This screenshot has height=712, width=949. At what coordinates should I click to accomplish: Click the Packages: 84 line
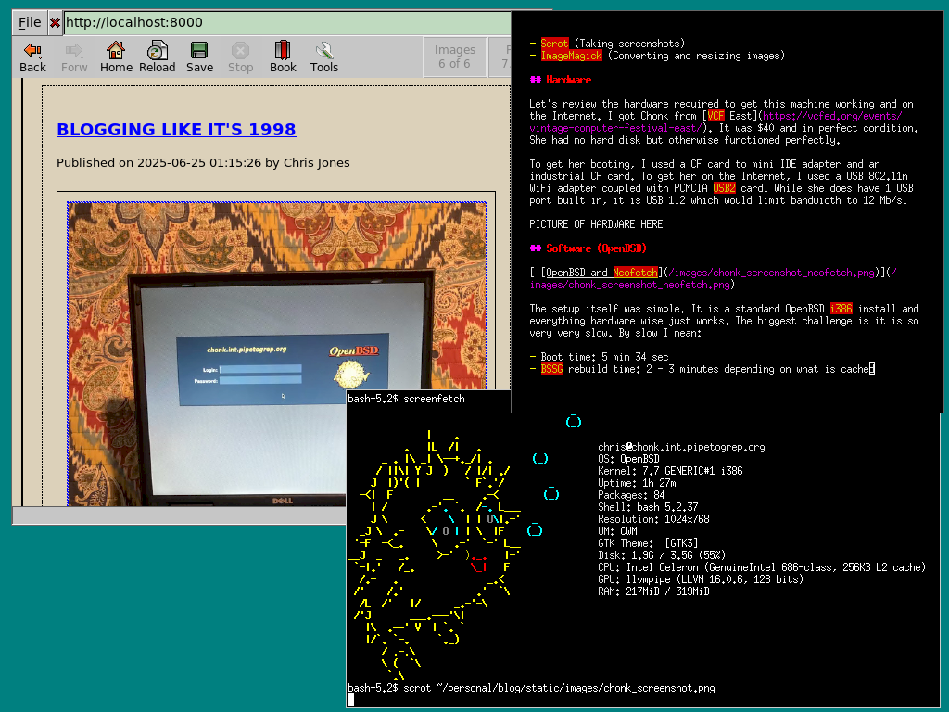[631, 495]
